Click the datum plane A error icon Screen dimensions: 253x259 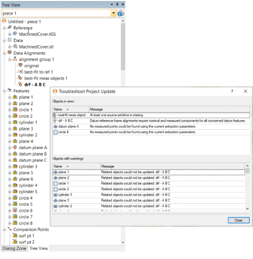[x=15, y=147]
